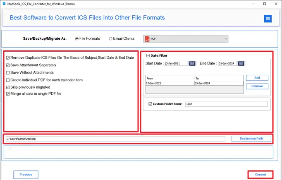282x180 pixels.
Task: Disable Remove Duplicate ICS Files checkbox
Action: click(x=8, y=58)
